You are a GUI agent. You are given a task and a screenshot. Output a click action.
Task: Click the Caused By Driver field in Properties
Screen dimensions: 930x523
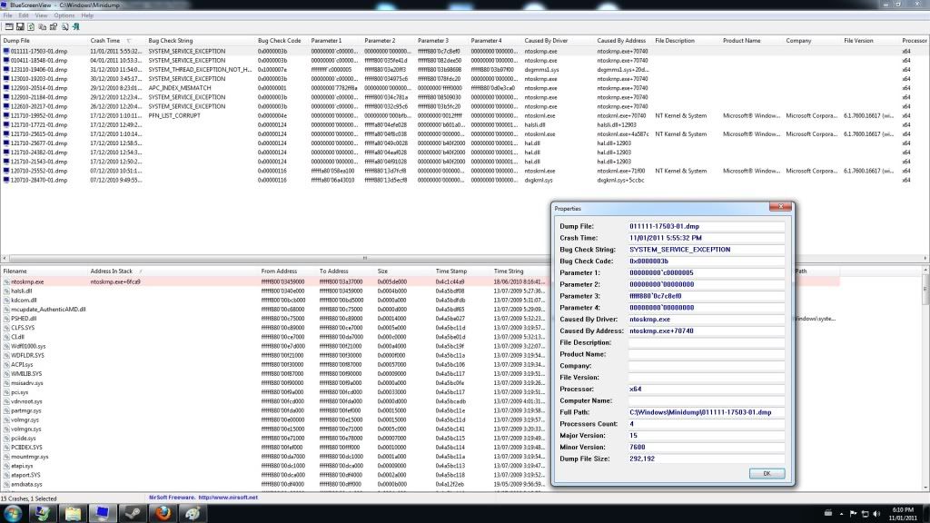pyautogui.click(x=707, y=319)
